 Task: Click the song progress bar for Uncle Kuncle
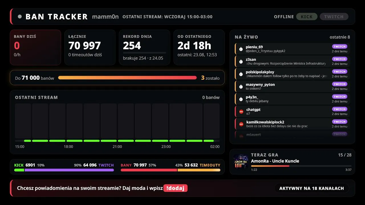(x=301, y=166)
